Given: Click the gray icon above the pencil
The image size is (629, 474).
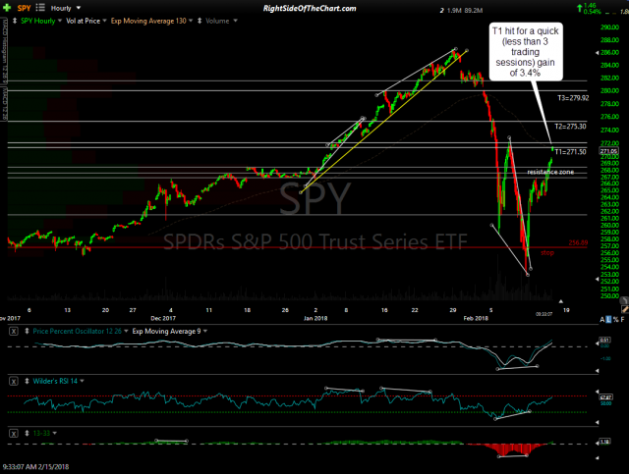Looking at the screenshot, I should click(x=624, y=300).
